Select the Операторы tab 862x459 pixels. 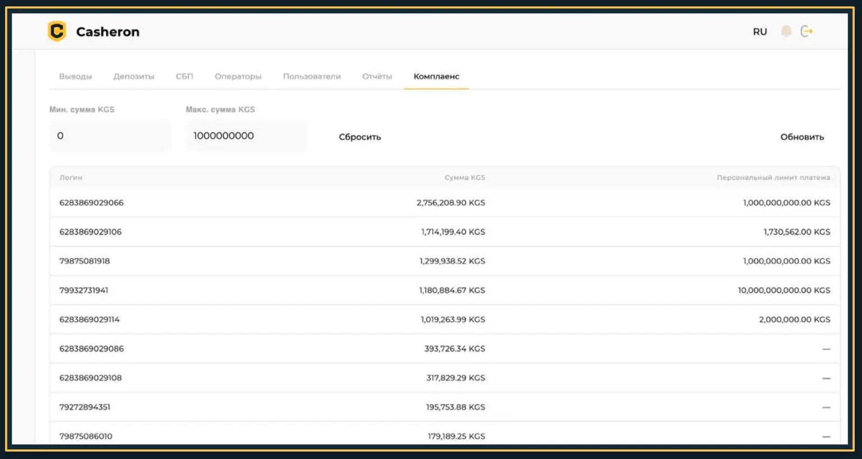[x=238, y=76]
